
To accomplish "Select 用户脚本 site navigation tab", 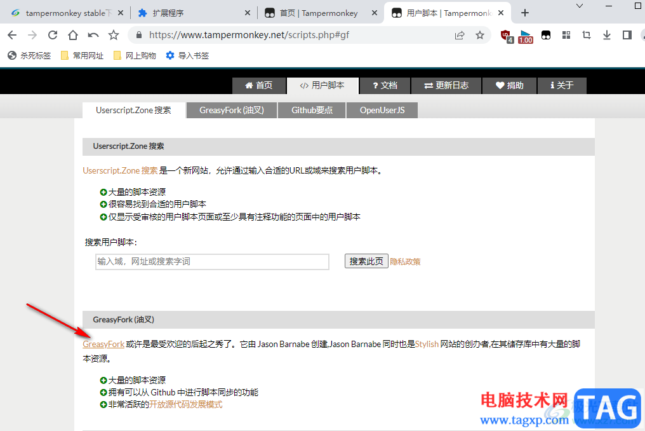I will (322, 85).
